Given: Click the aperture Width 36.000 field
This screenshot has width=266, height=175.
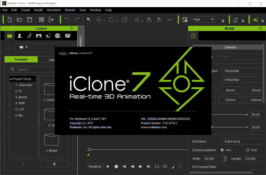Looking at the screenshot, I should click(214, 159).
